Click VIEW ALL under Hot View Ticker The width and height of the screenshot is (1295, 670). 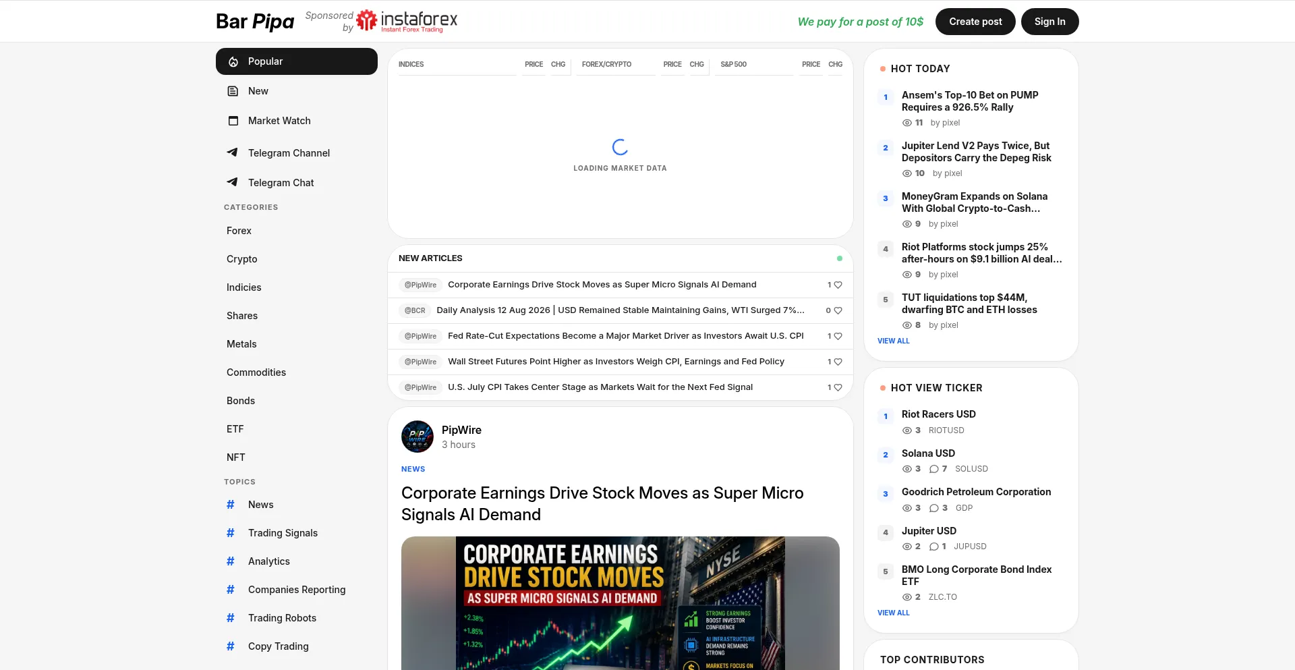pyautogui.click(x=894, y=613)
